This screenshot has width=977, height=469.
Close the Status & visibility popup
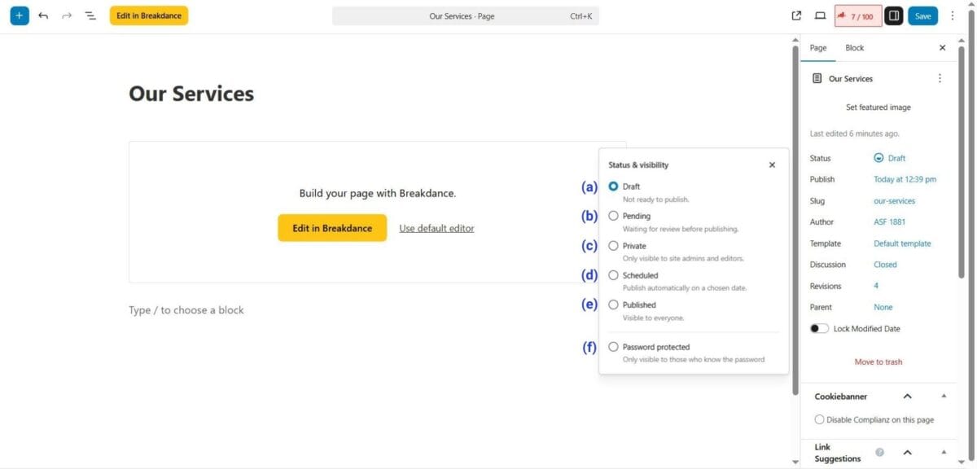(772, 164)
